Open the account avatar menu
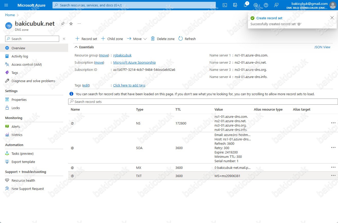Screen dimensions: 338x223 click(333, 5)
